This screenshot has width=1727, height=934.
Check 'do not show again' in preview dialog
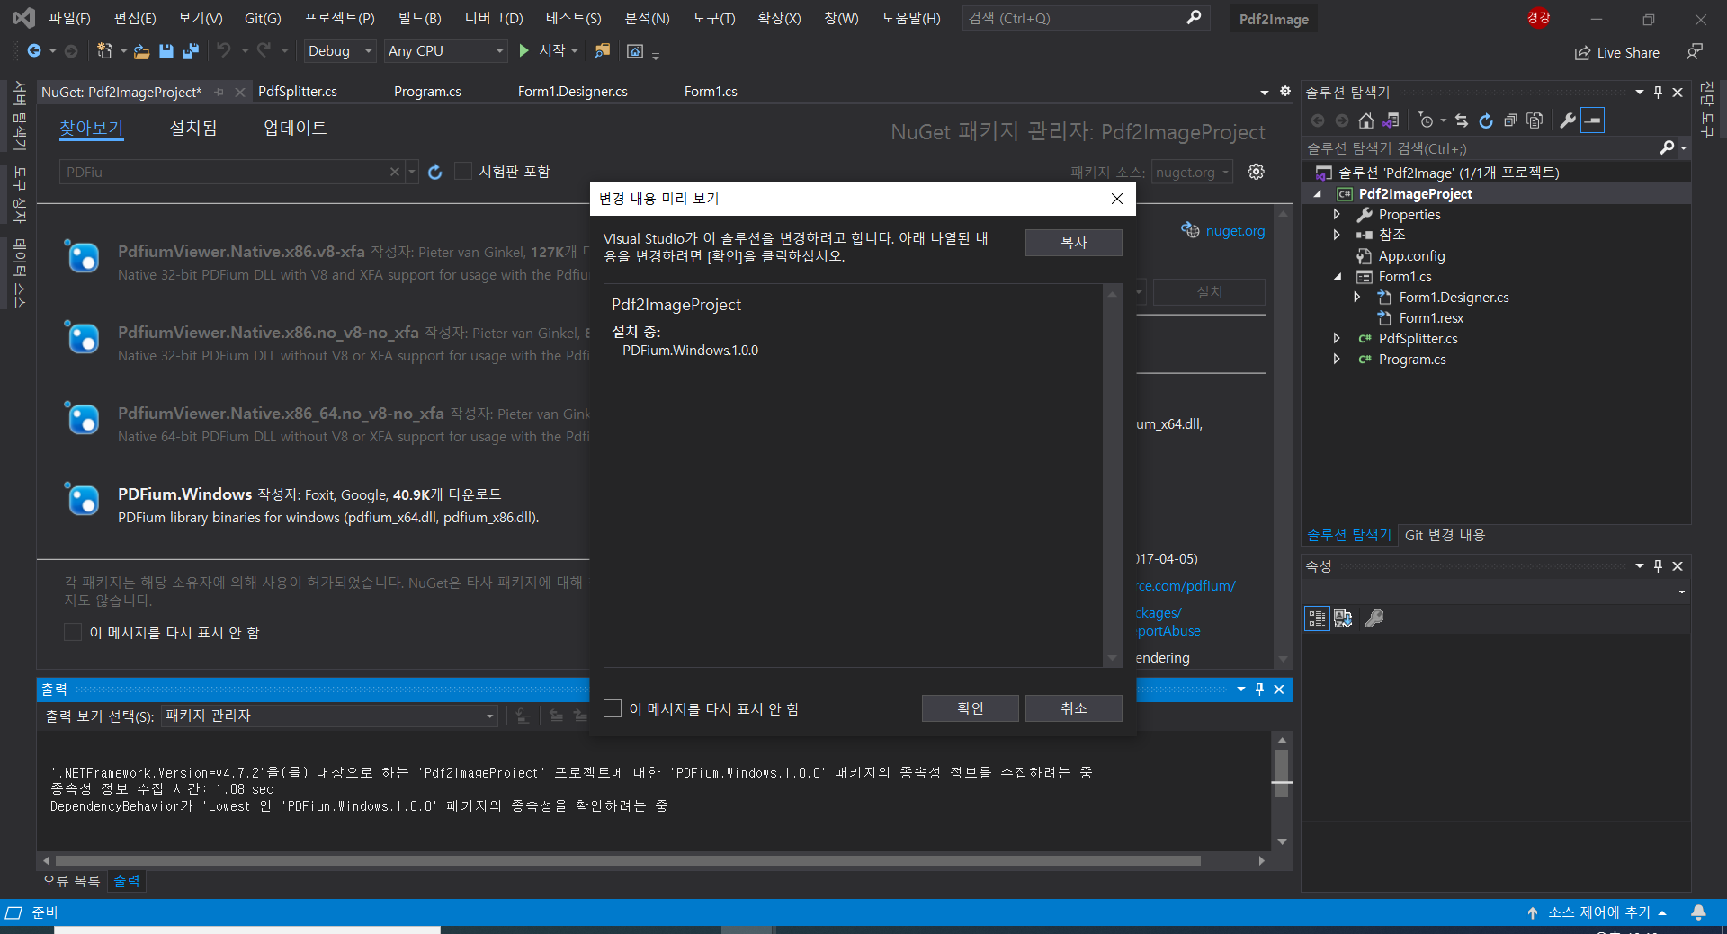[x=613, y=708]
